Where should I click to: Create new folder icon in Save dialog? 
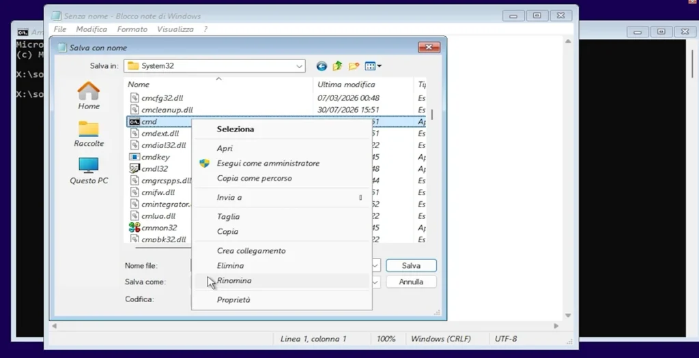click(354, 66)
